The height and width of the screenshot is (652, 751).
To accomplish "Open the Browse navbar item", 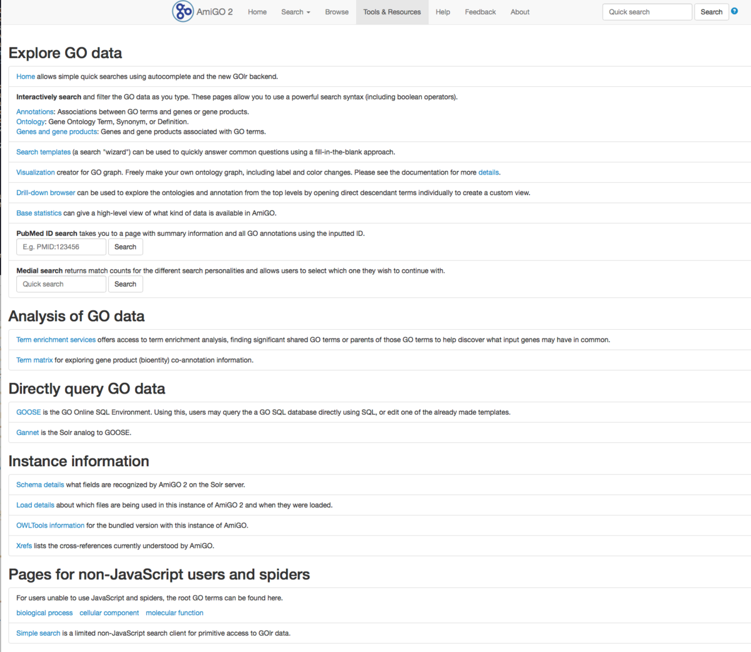I will [x=337, y=12].
